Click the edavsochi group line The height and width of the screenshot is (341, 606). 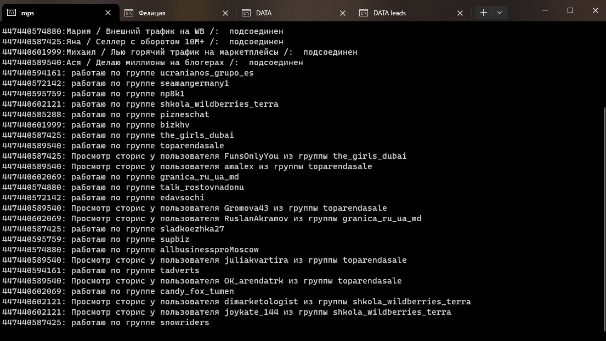pos(103,198)
